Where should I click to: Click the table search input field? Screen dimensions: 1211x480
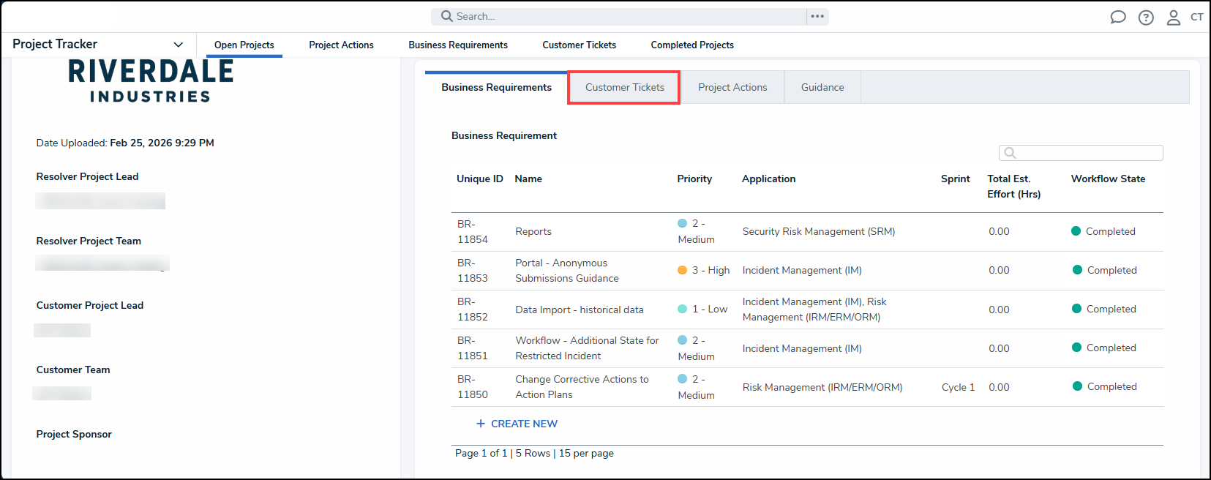click(1088, 153)
